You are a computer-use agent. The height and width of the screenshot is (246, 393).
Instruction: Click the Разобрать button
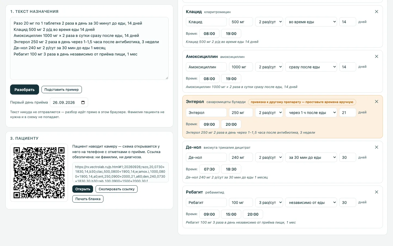[x=25, y=90]
